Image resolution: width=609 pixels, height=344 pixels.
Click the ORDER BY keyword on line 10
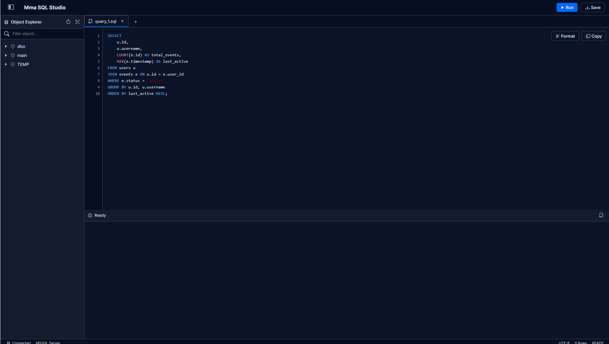(117, 94)
